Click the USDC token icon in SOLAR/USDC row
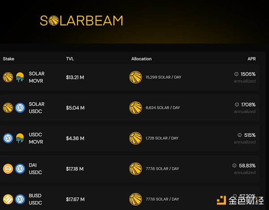 tap(20, 108)
